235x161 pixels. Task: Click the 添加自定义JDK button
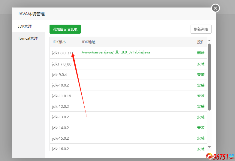click(x=65, y=29)
